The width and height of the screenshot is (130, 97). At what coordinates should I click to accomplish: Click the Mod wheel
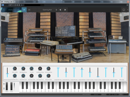coord(11,86)
